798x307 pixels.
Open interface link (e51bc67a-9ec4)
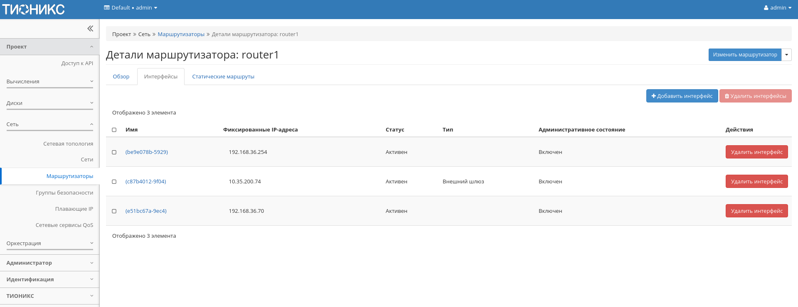(x=146, y=211)
